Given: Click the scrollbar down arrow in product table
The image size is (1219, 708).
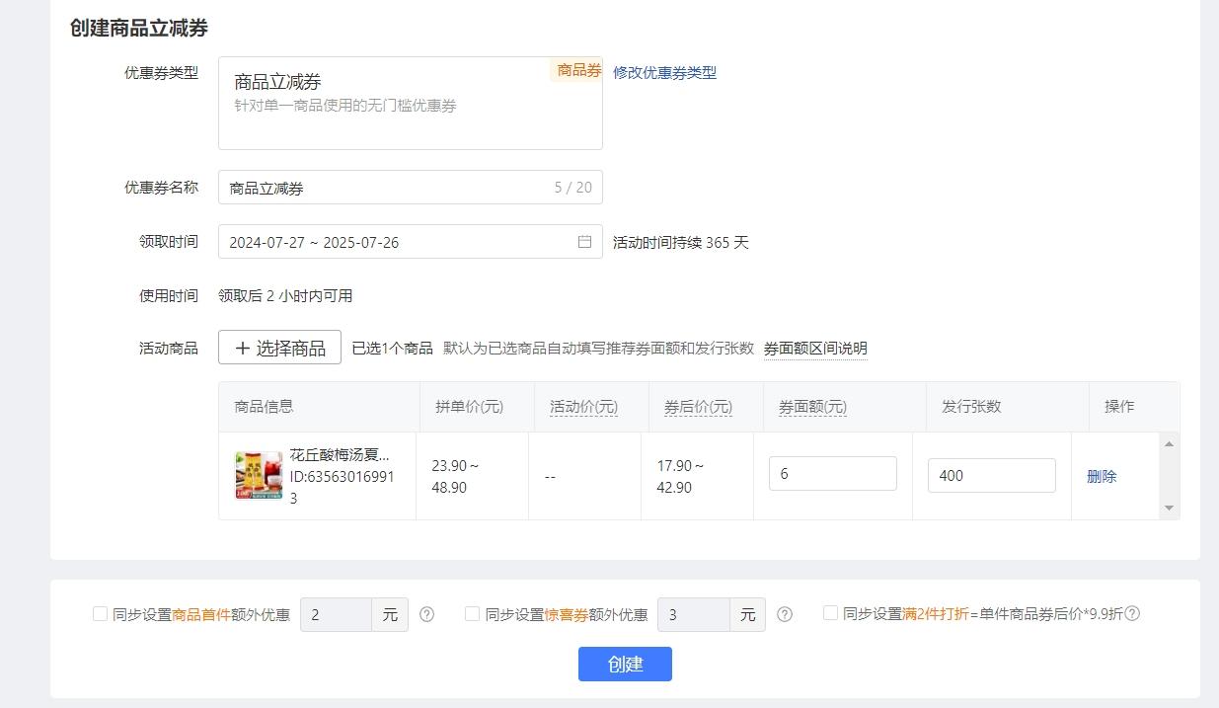Looking at the screenshot, I should pyautogui.click(x=1169, y=509).
